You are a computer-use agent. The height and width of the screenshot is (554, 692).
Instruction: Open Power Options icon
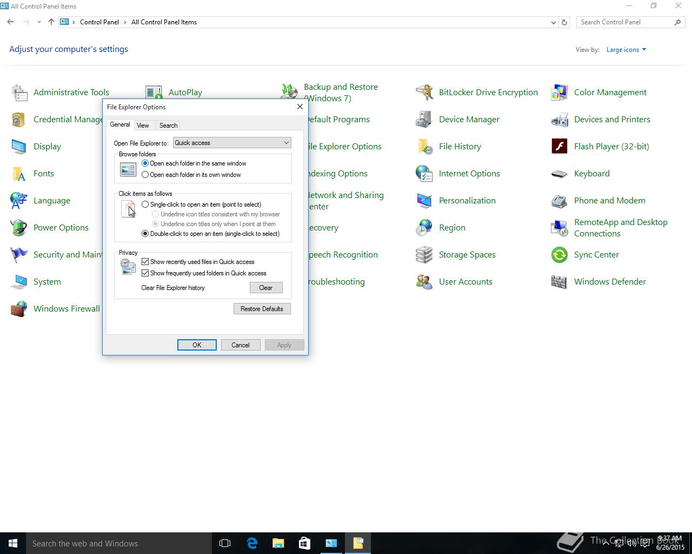[19, 228]
